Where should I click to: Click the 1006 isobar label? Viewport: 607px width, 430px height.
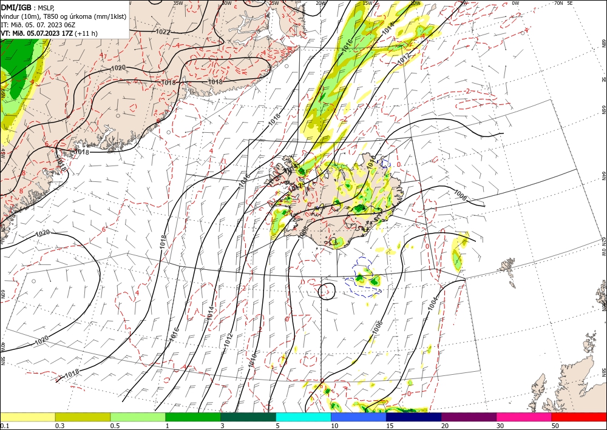[x=378, y=328]
